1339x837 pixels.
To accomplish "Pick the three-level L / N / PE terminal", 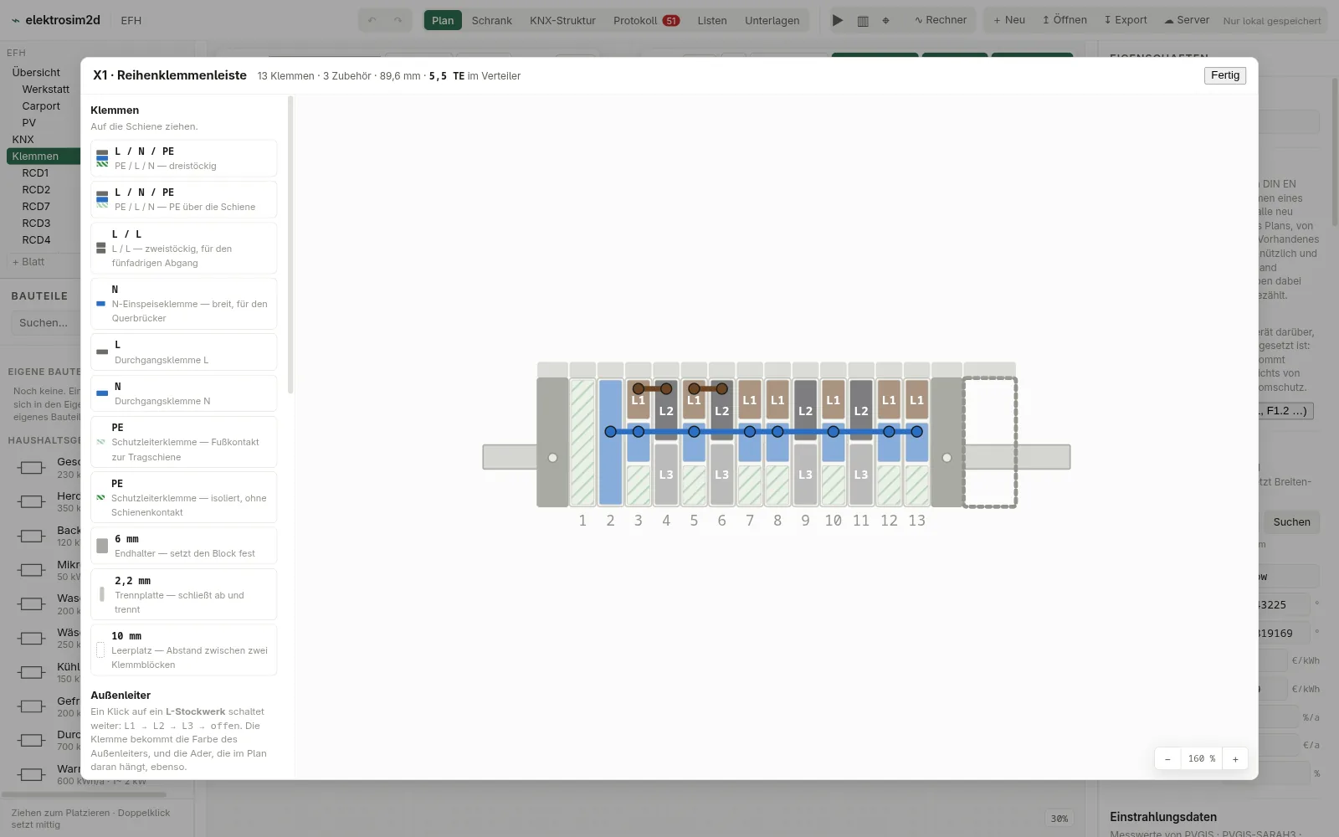I will [x=183, y=158].
